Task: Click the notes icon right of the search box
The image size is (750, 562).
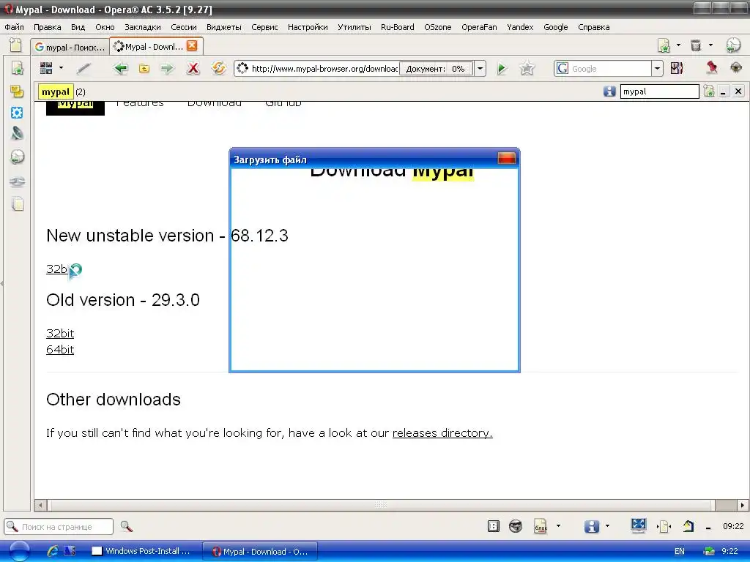Action: click(676, 68)
